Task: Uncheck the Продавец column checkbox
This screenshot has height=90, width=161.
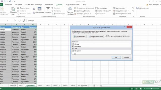Action: point(73,46)
